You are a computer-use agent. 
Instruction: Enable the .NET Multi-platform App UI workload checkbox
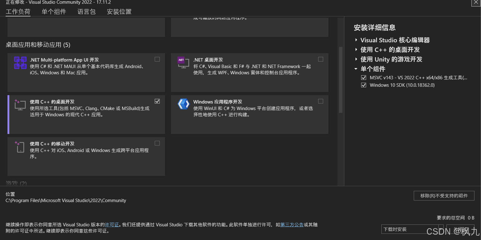click(157, 59)
